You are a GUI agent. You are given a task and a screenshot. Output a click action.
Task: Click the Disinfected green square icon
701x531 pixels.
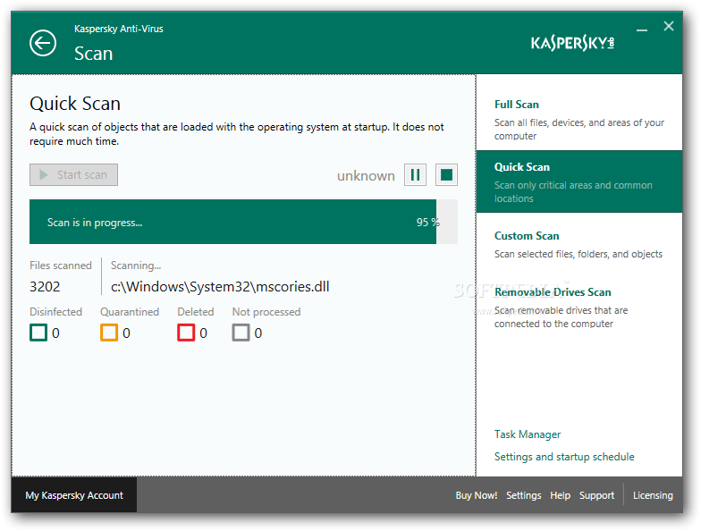pyautogui.click(x=38, y=333)
